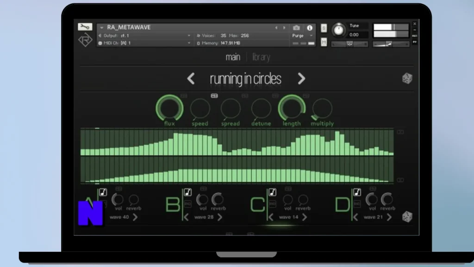Click the upper wave table bar graph
The height and width of the screenshot is (267, 474).
click(237, 142)
